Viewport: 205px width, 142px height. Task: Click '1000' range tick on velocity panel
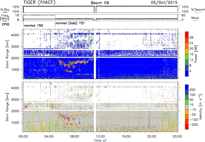pos(15,123)
